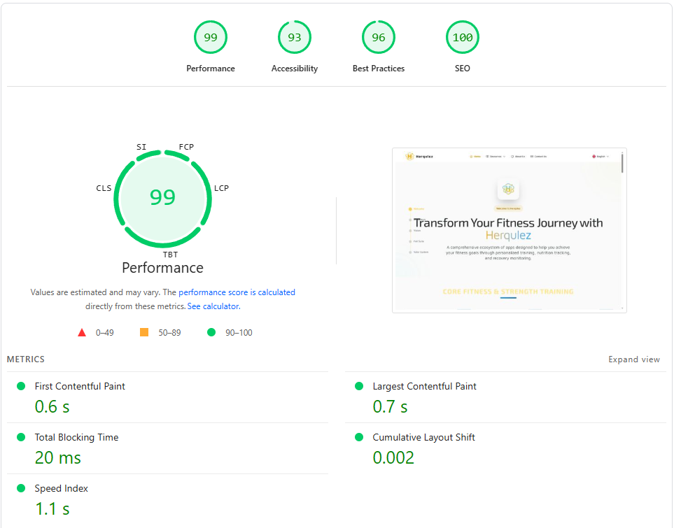Click the green circle 90–100 legend icon
The width and height of the screenshot is (674, 528).
[x=211, y=333]
